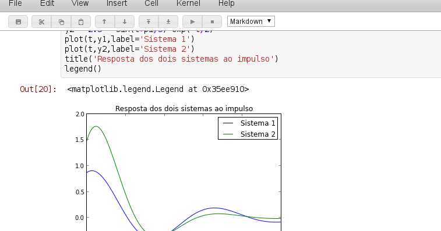Open the Cell menu
The image size is (441, 231).
coord(151,3)
